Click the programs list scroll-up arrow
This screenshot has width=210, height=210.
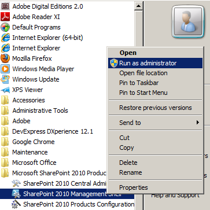(x=138, y=6)
